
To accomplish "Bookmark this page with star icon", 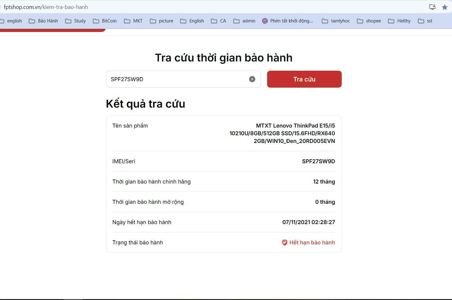I will point(445,7).
